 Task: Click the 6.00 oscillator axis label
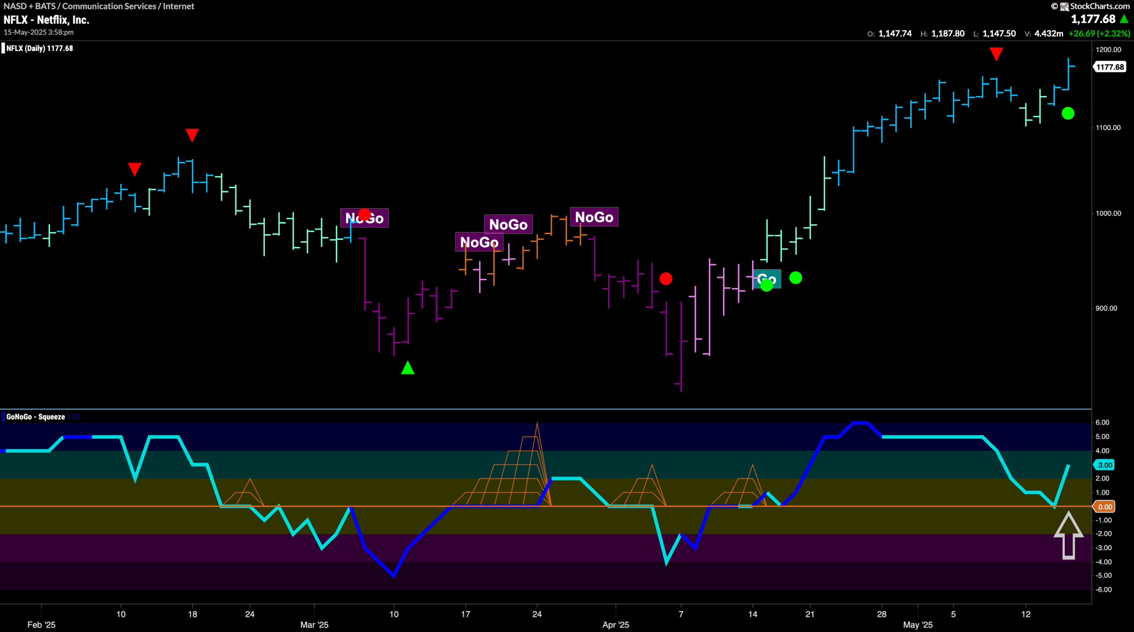tap(1102, 422)
